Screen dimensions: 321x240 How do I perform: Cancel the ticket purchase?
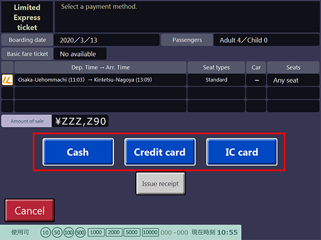29,210
